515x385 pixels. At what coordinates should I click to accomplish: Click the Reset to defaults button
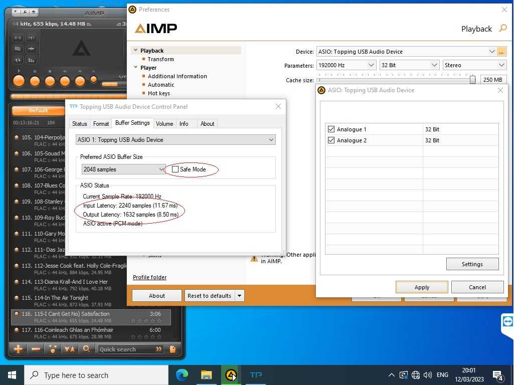pyautogui.click(x=209, y=296)
